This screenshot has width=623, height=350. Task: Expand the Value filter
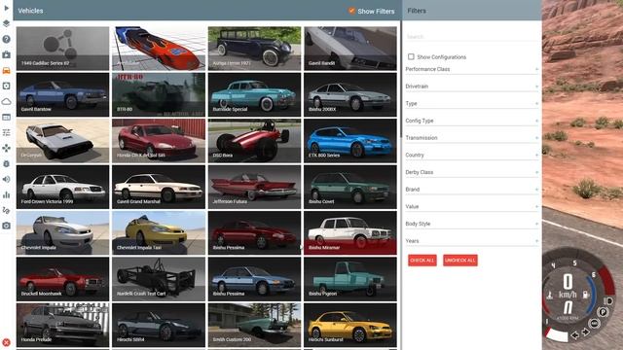pos(471,207)
